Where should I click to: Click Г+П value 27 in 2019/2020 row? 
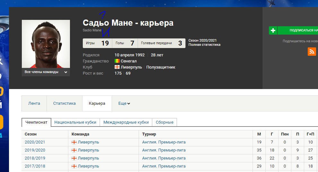tap(310, 150)
